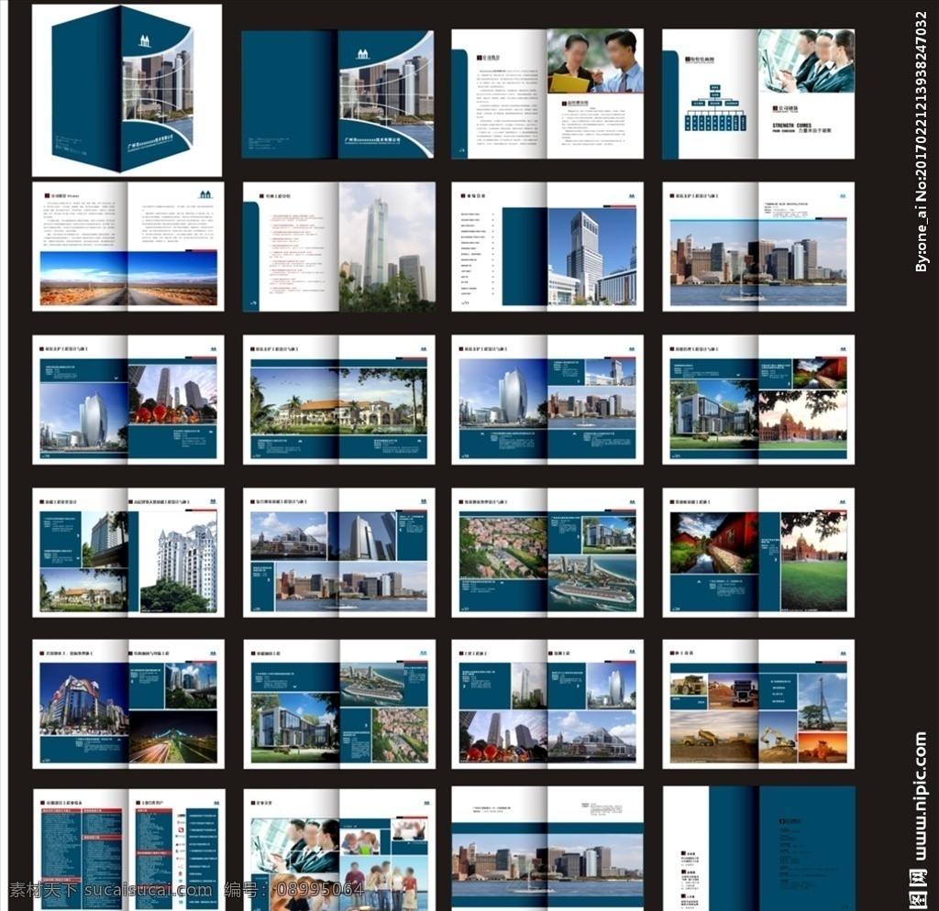The image size is (939, 911).
Task: Open the spread with desert road panorama
Action: [x=128, y=247]
